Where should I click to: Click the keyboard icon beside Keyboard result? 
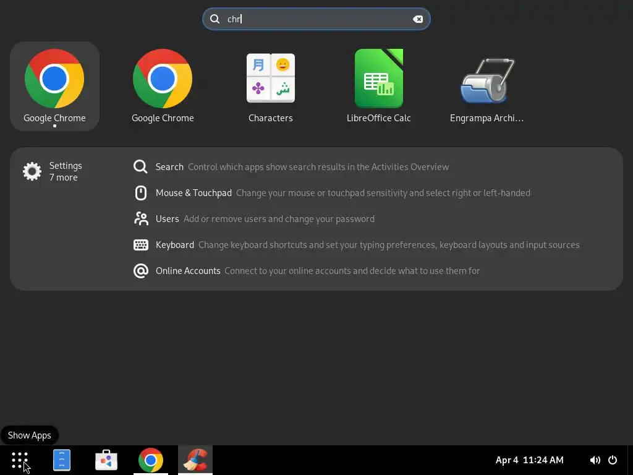(140, 245)
